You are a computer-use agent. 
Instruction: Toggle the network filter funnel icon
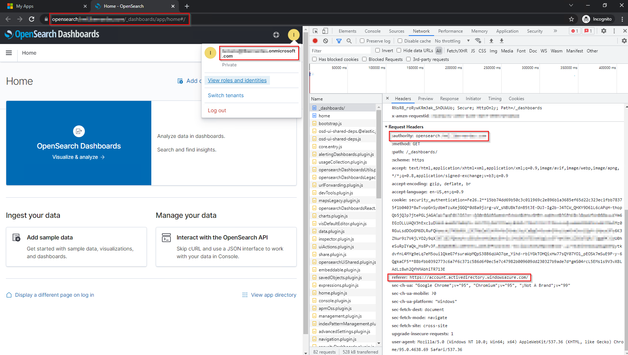(x=339, y=41)
